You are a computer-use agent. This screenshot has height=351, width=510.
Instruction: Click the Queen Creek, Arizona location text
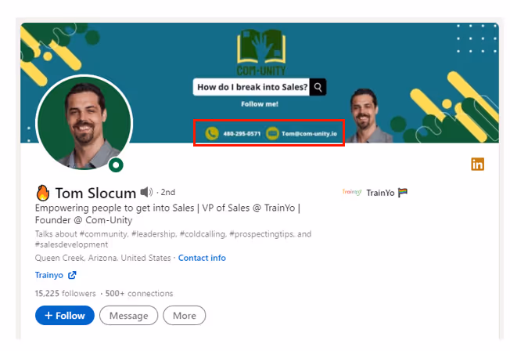[102, 258]
